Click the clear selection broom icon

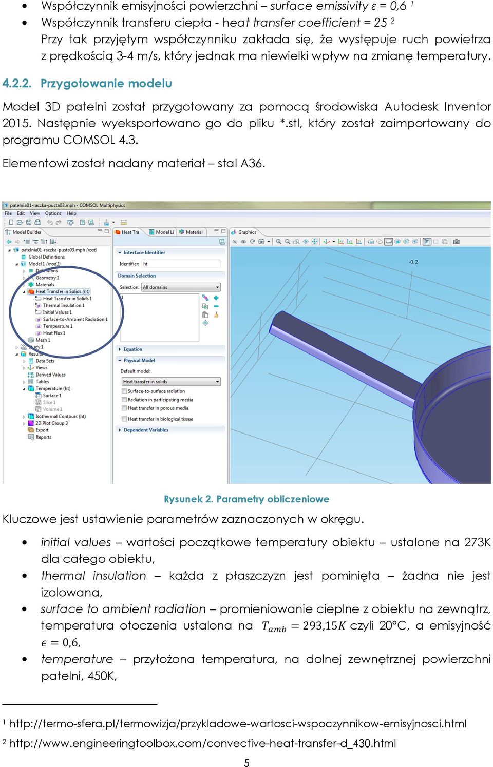pyautogui.click(x=216, y=314)
